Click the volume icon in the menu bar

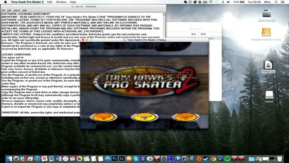228,2
